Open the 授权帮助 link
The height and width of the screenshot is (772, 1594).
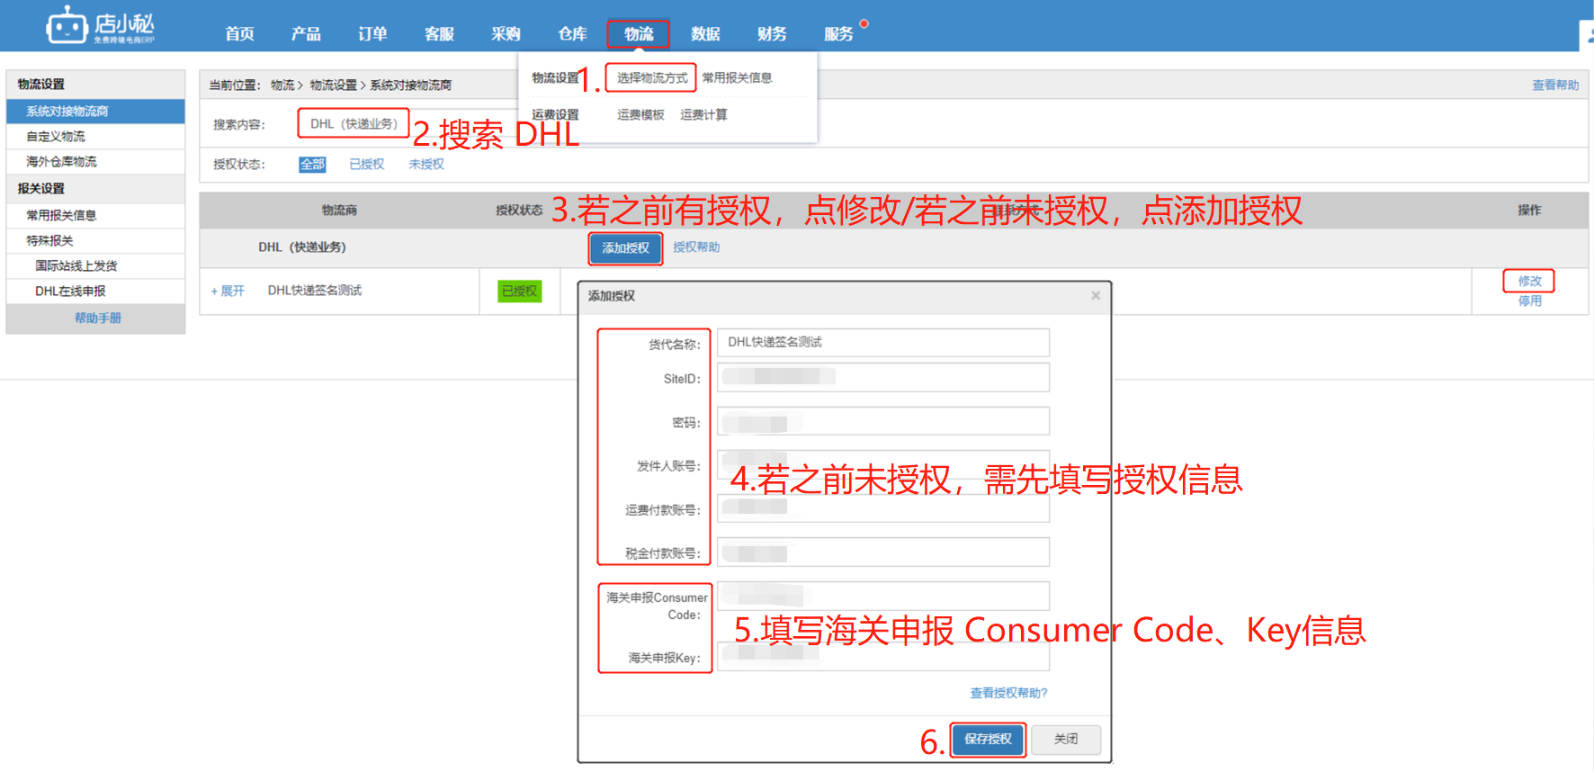tap(696, 247)
